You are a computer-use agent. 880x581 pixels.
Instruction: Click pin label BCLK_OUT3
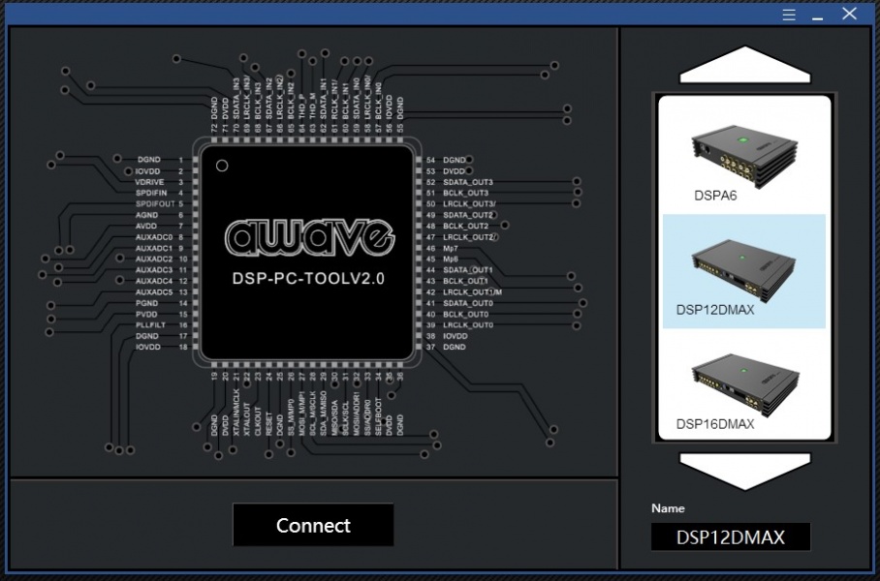coord(466,193)
